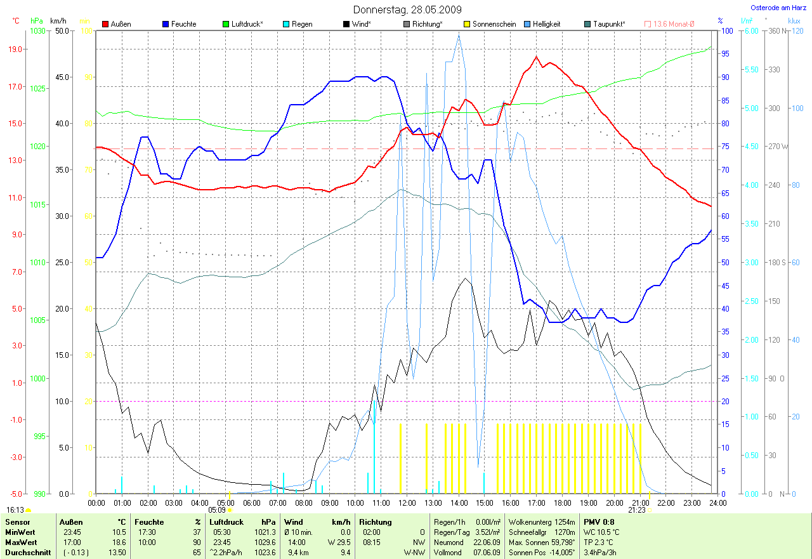Select the Richtung table header

point(376,522)
